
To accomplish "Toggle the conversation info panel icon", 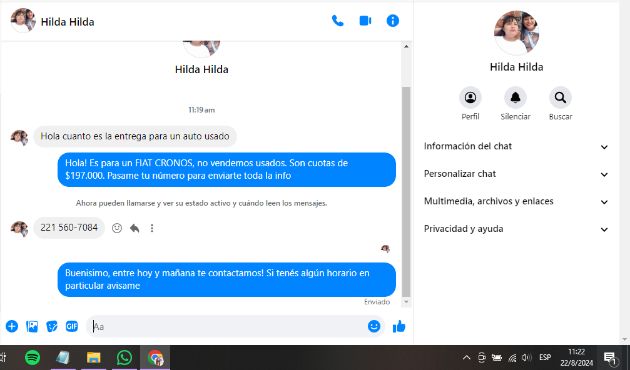I will click(392, 21).
